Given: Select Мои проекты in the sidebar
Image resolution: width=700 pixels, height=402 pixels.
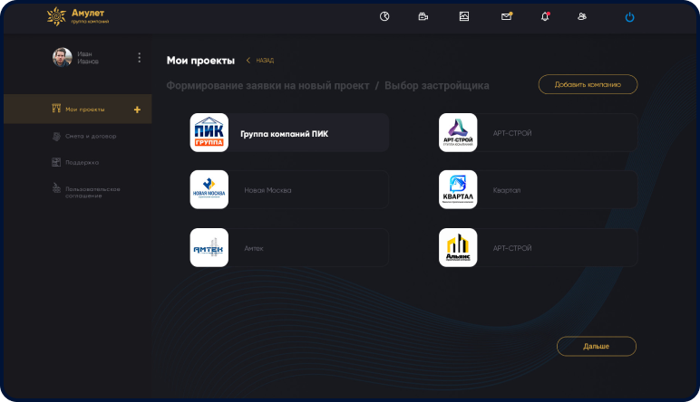Looking at the screenshot, I should tap(78, 109).
